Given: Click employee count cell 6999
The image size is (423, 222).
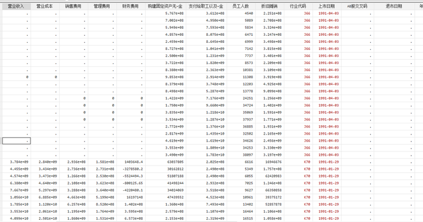Looking at the screenshot, I should pyautogui.click(x=241, y=42).
